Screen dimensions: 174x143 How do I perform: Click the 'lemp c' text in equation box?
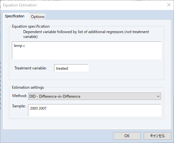19,46
